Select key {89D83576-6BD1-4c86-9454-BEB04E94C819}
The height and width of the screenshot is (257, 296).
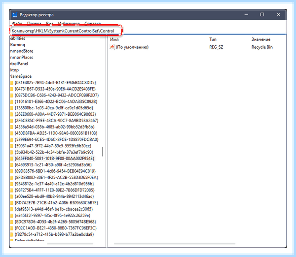[55, 171]
